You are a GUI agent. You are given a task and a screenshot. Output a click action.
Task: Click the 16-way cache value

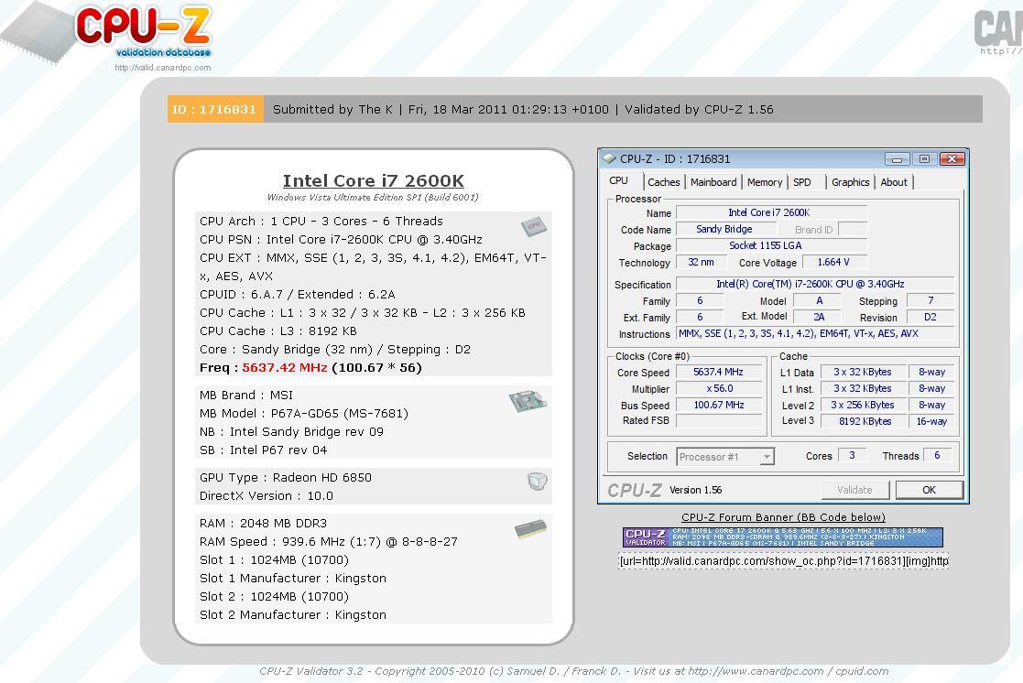931,421
